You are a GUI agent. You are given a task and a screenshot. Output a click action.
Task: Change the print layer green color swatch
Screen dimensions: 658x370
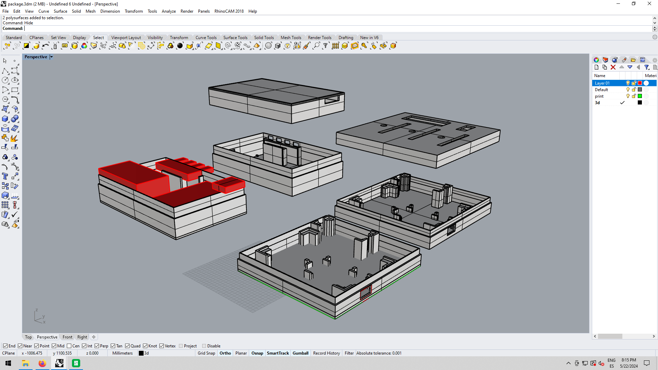(640, 96)
